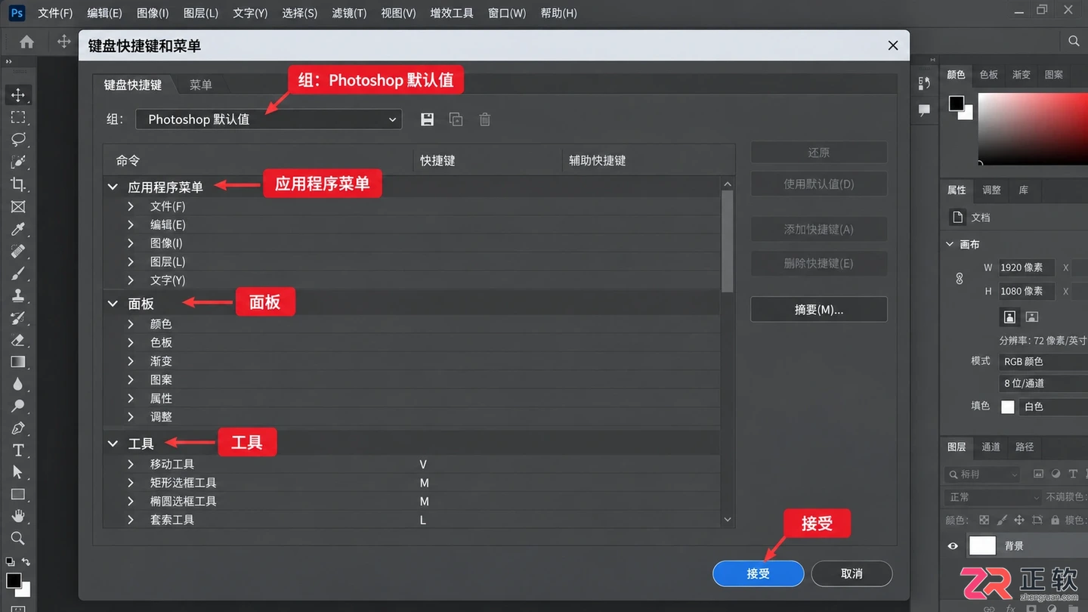Select the Pen tool icon
Viewport: 1088px width, 612px height.
pos(18,428)
